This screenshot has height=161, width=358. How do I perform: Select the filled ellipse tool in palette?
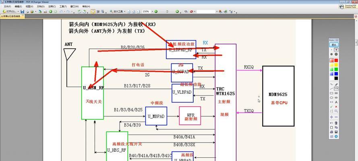336,97
